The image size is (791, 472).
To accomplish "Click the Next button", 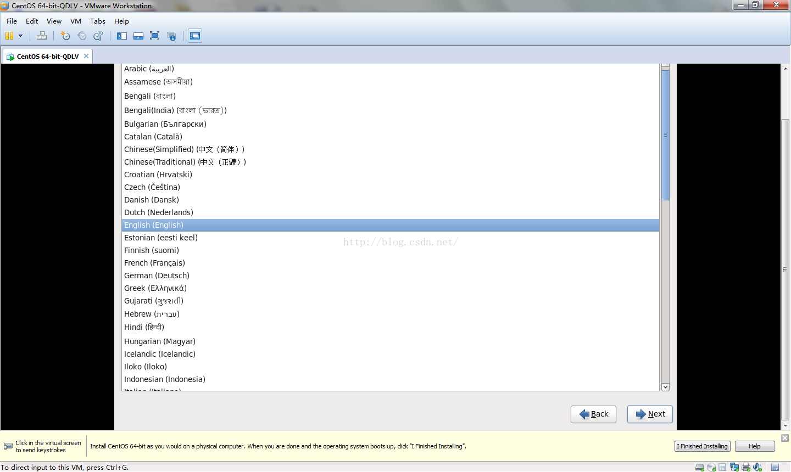I will 650,414.
